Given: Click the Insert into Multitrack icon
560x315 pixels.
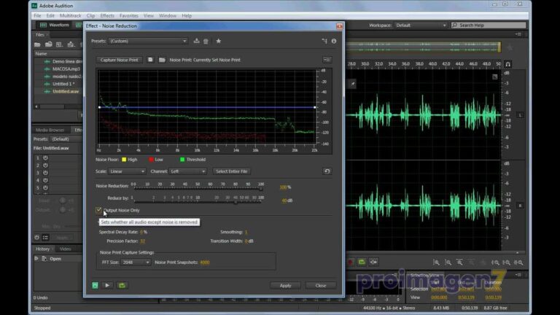Looking at the screenshot, I should pos(71,44).
